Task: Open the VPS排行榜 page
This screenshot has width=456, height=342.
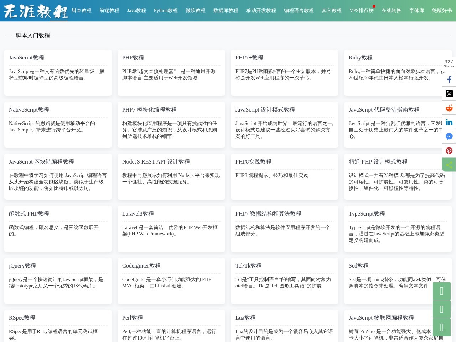Action: [x=362, y=11]
